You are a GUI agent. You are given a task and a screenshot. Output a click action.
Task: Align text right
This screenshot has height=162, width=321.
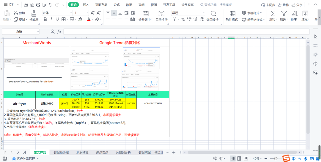pyautogui.click(x=120, y=19)
